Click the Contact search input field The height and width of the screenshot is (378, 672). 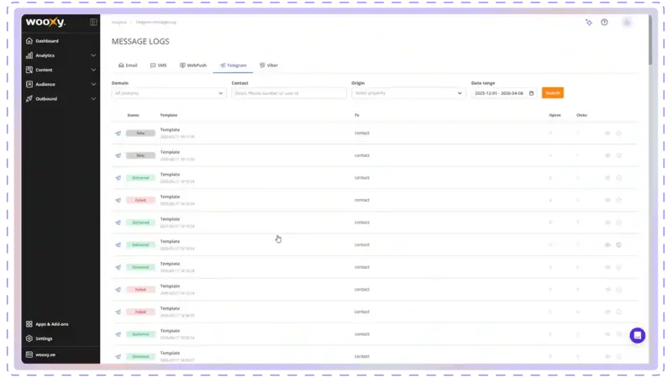click(289, 93)
